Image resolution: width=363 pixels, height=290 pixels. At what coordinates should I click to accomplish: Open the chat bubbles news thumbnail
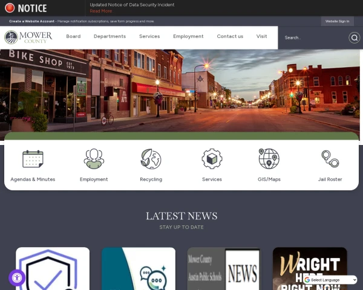pyautogui.click(x=139, y=268)
